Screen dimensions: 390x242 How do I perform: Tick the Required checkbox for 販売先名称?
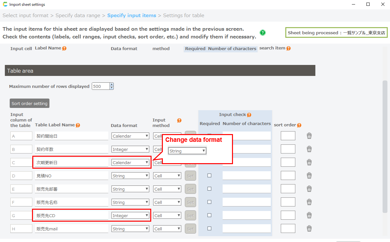(x=209, y=202)
